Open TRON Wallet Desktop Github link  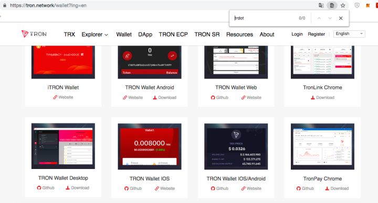click(46, 188)
